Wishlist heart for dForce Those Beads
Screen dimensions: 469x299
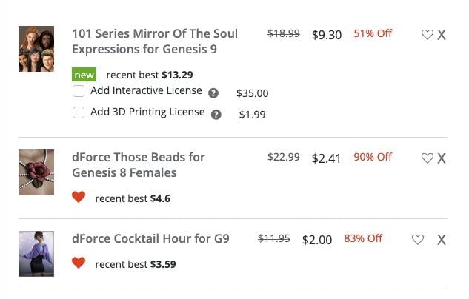point(427,158)
